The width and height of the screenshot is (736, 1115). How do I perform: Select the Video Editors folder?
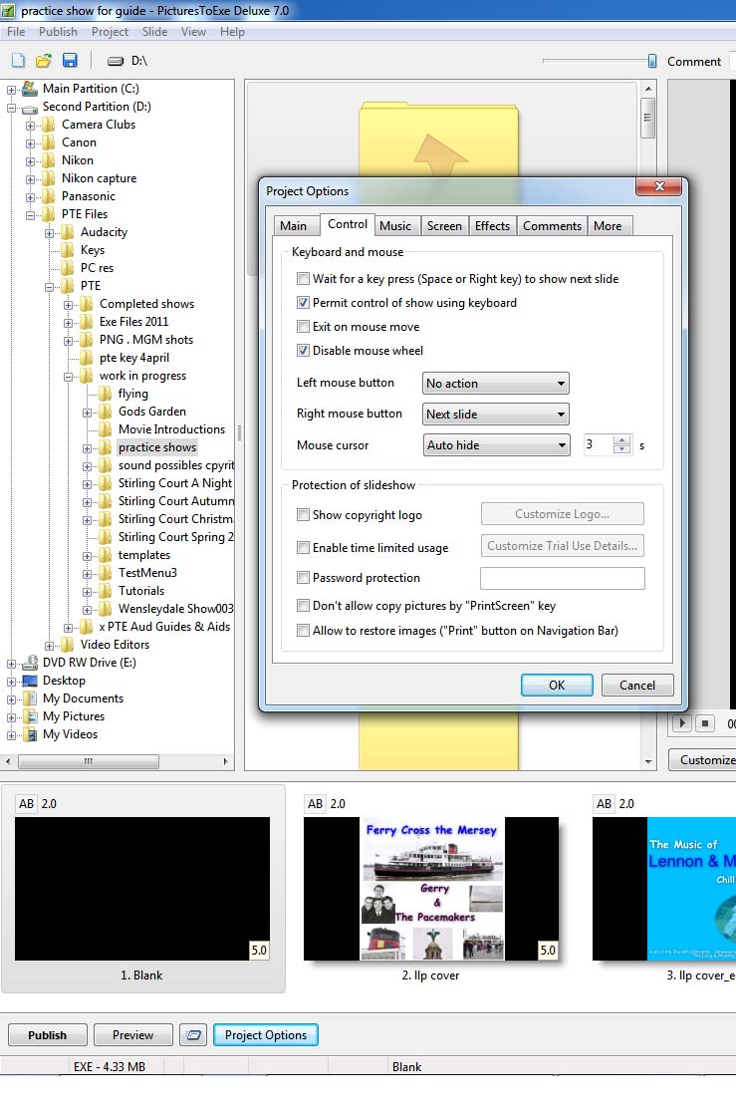pyautogui.click(x=115, y=645)
